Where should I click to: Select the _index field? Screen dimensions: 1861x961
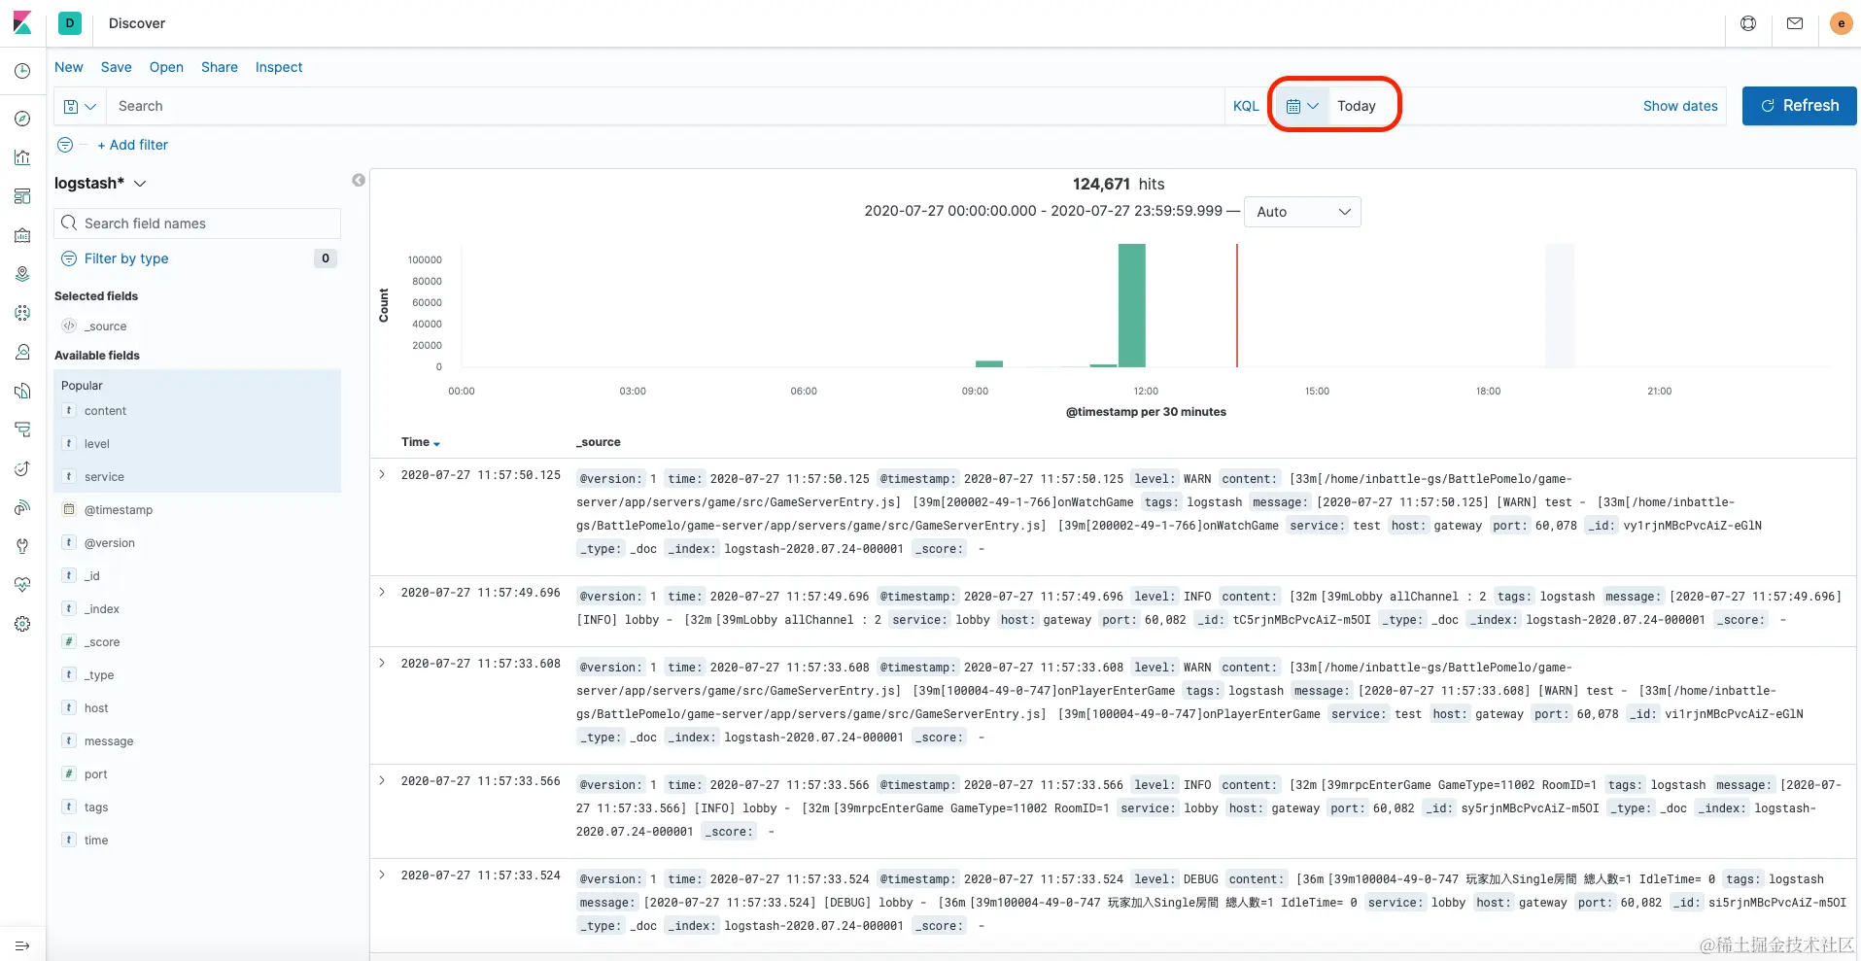[x=102, y=609]
